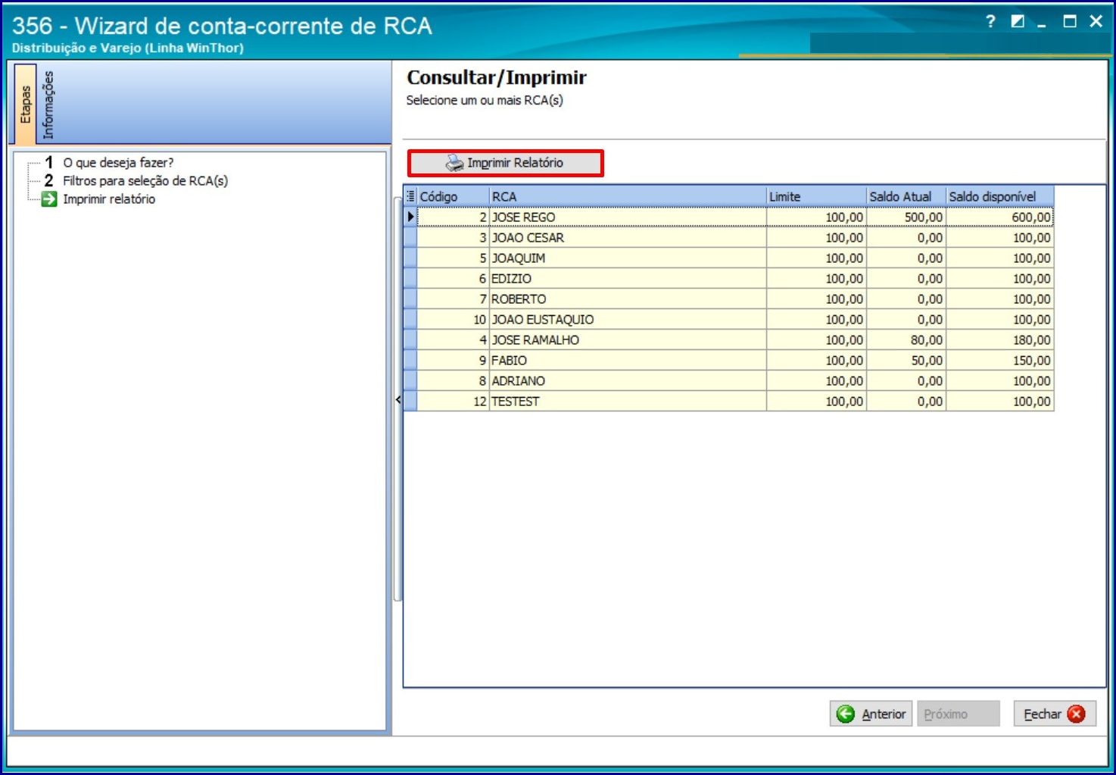Click the printer icon on Imprimir Relatório
The width and height of the screenshot is (1116, 775).
coord(454,163)
